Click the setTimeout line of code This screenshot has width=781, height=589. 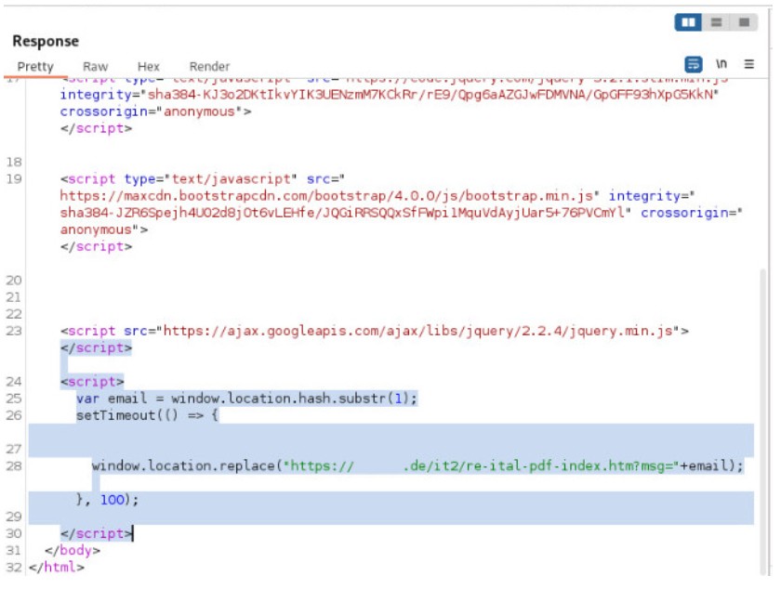coord(147,415)
